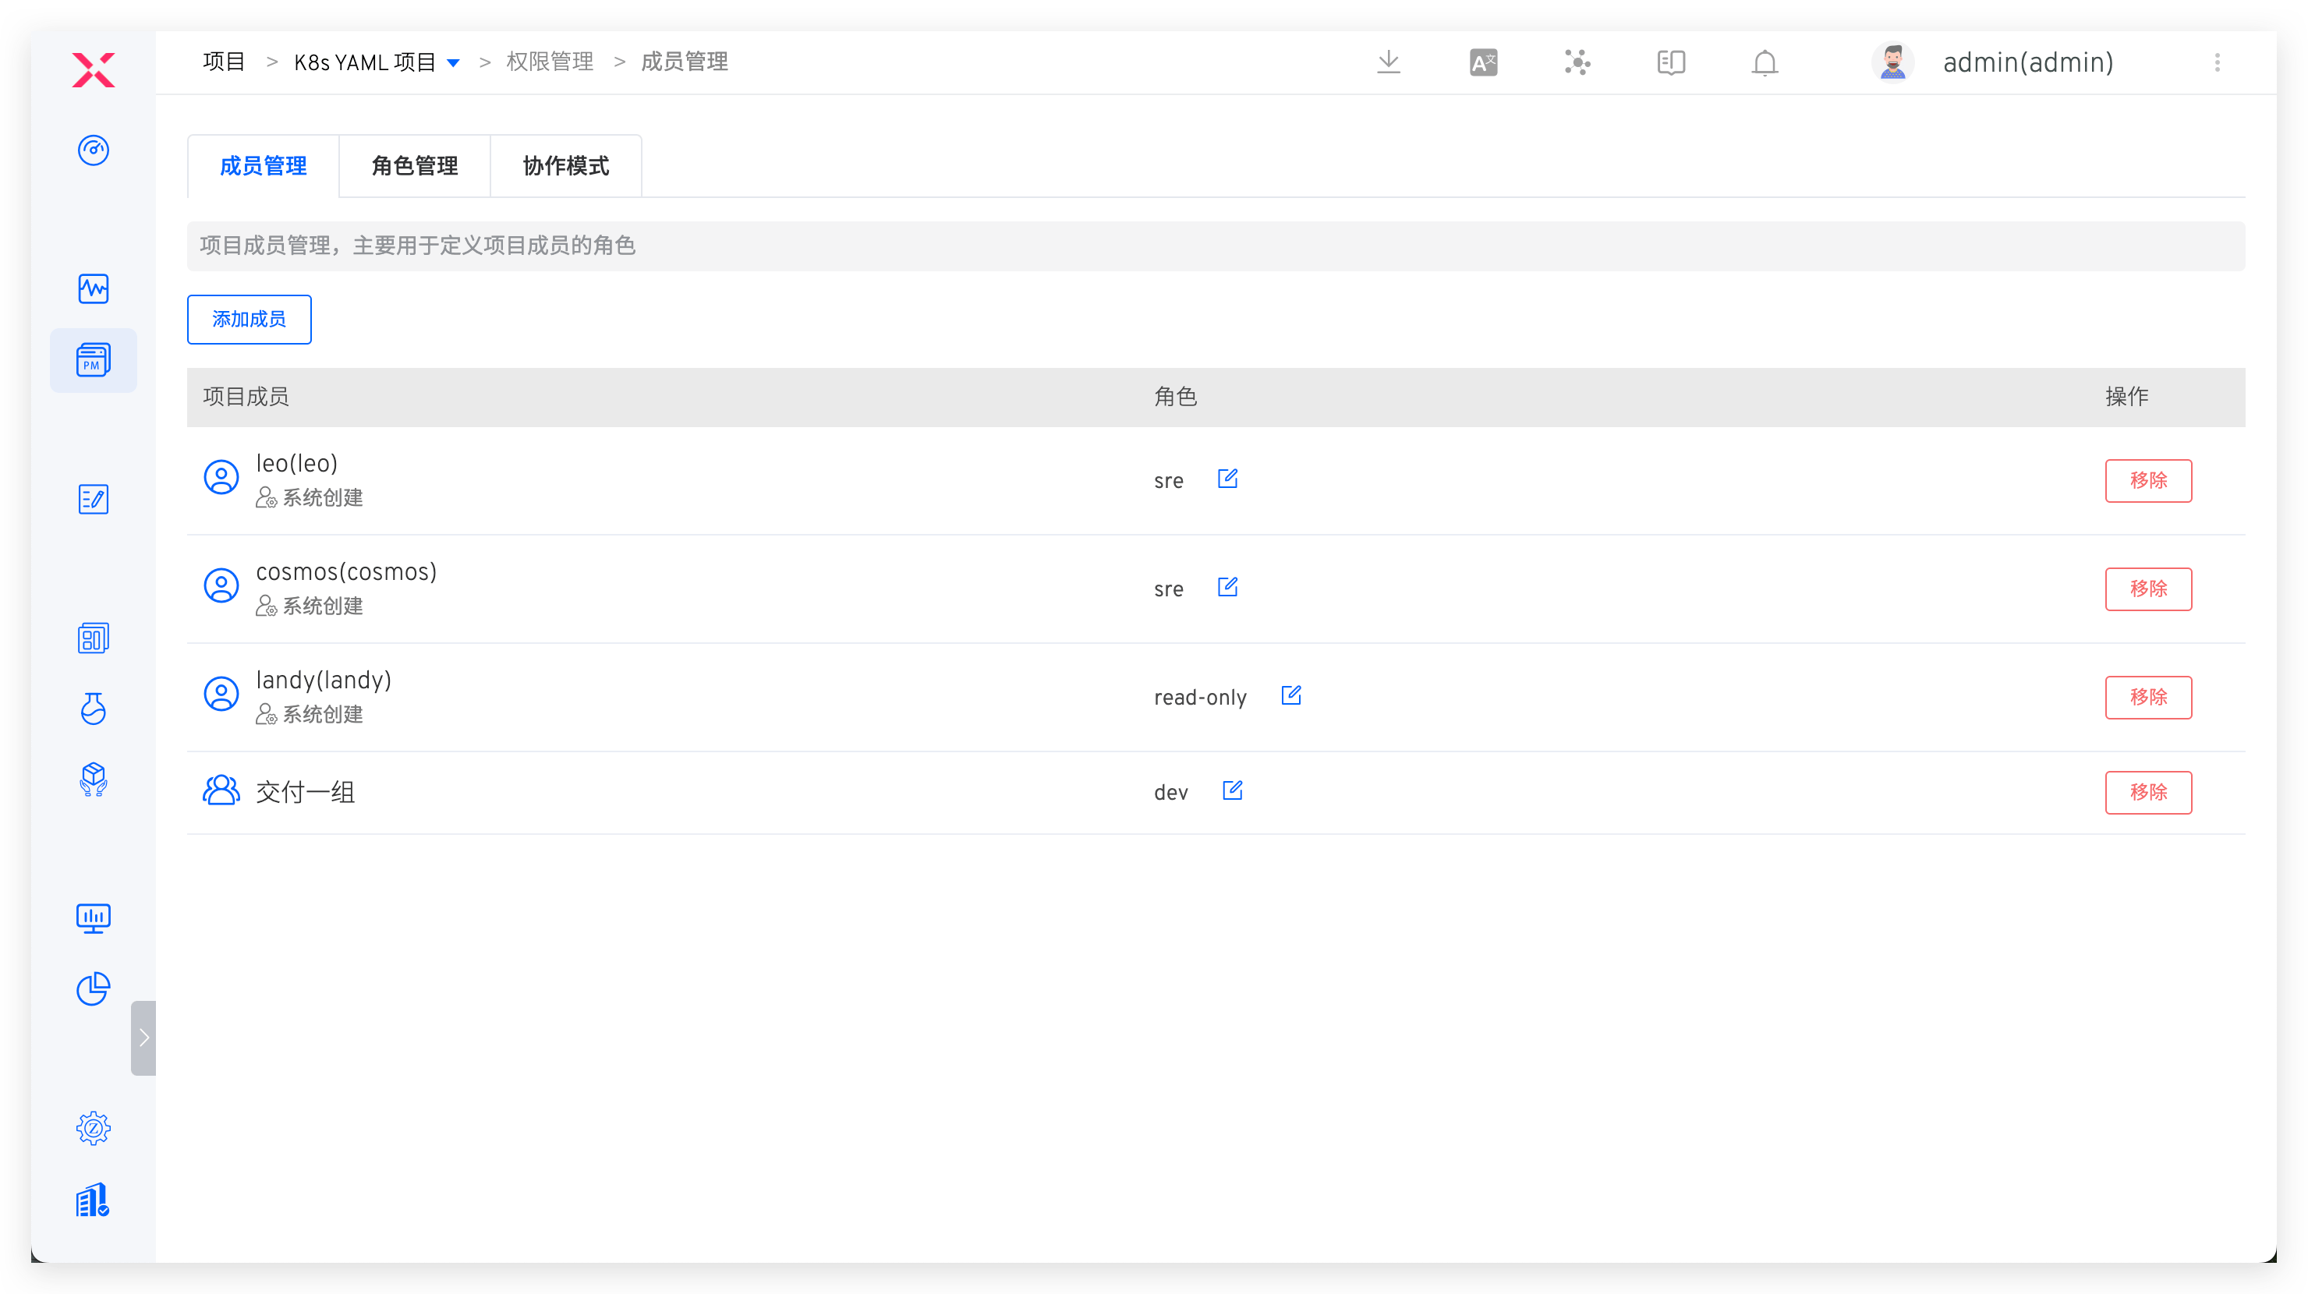Viewport: 2308px width, 1294px height.
Task: Click the admin(admin) username
Action: [2028, 62]
